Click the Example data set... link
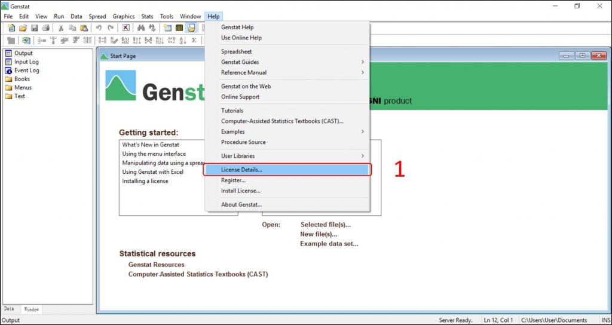Image resolution: width=612 pixels, height=325 pixels. point(329,244)
